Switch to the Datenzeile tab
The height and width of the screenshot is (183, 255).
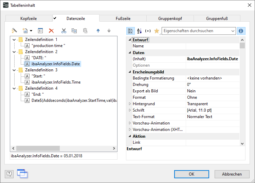coord(76,18)
